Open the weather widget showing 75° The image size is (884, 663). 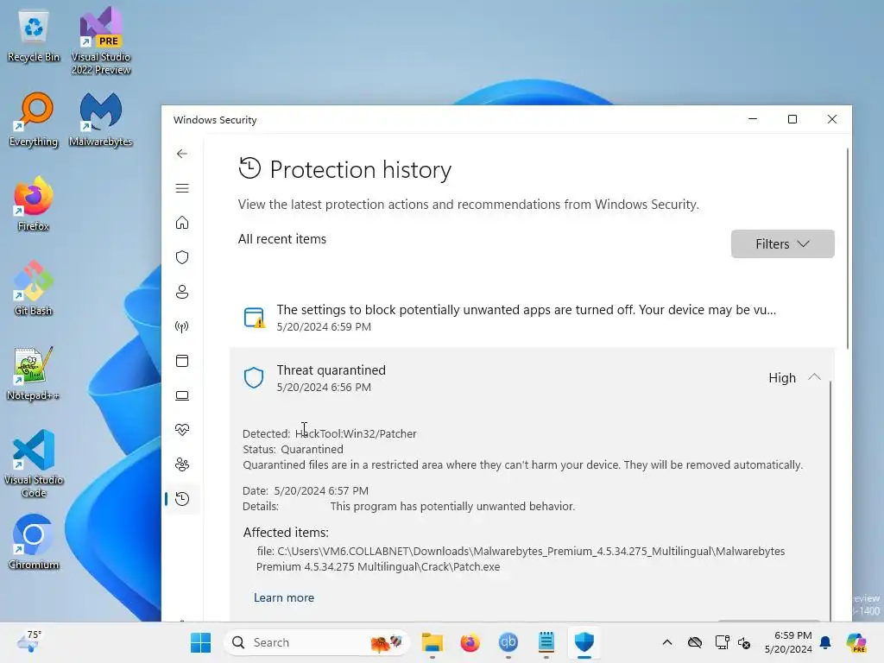29,642
